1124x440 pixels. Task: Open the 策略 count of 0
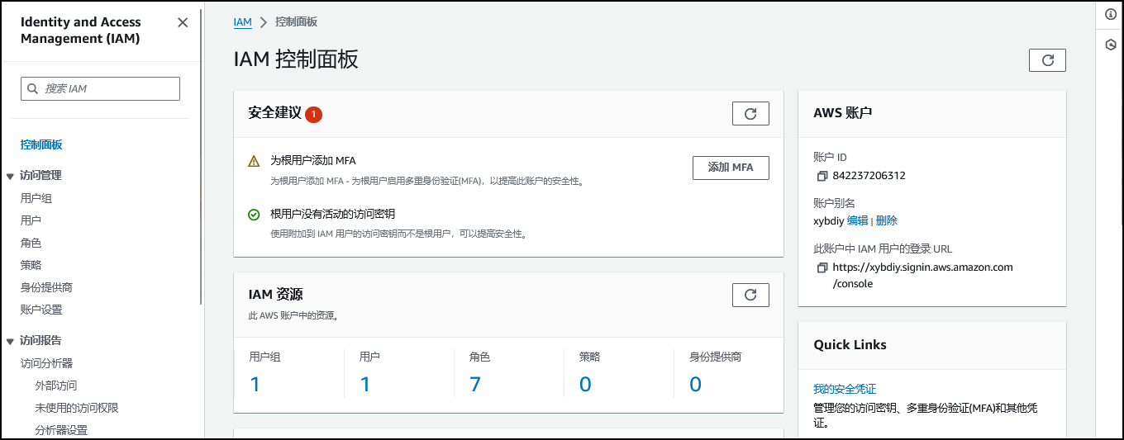(585, 384)
